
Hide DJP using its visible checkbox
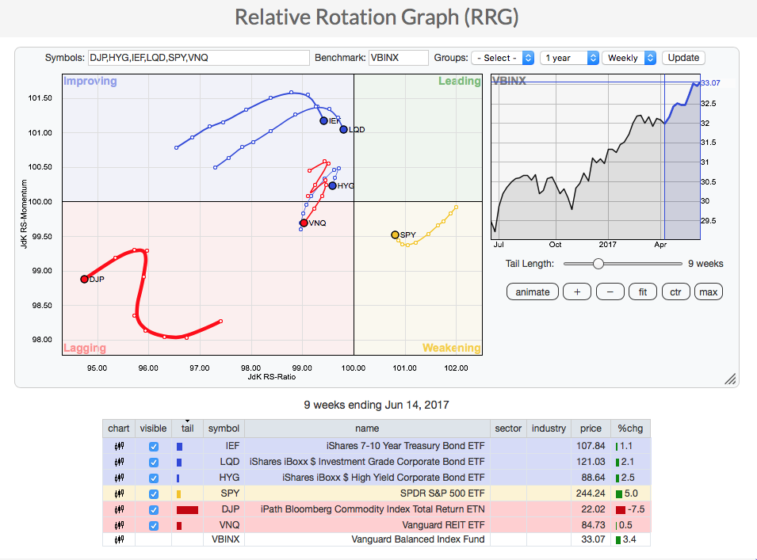pyautogui.click(x=154, y=509)
